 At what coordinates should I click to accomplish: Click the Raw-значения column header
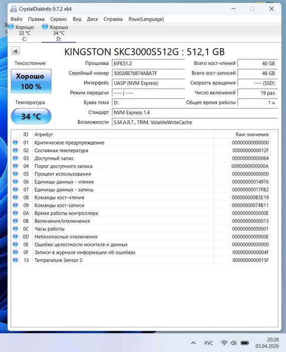(x=242, y=134)
